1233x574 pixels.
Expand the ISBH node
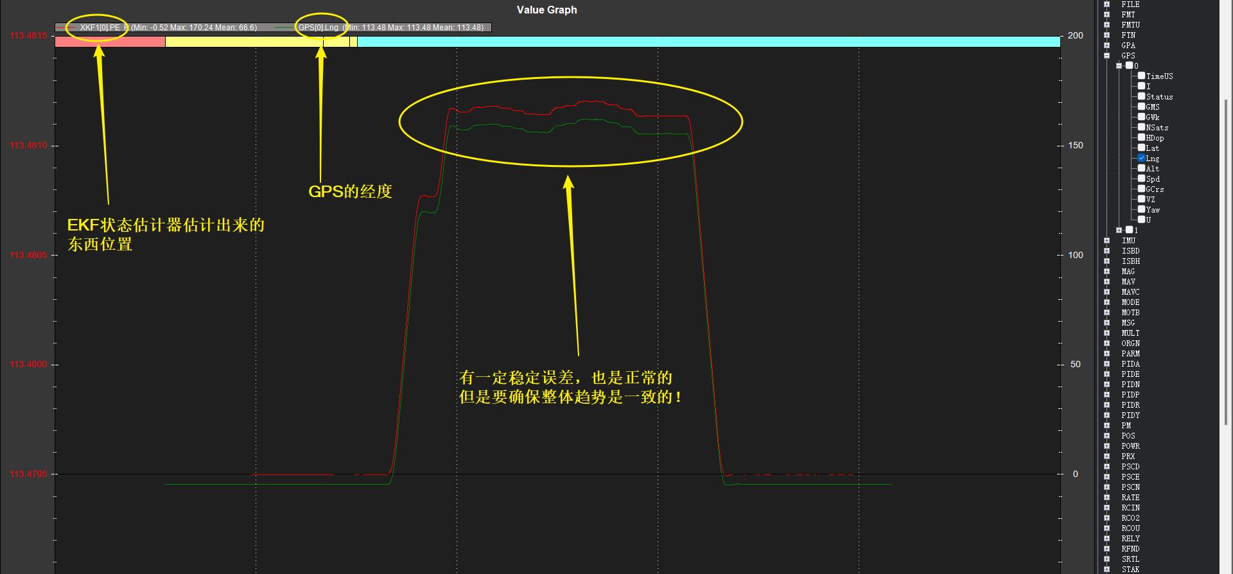(1106, 261)
